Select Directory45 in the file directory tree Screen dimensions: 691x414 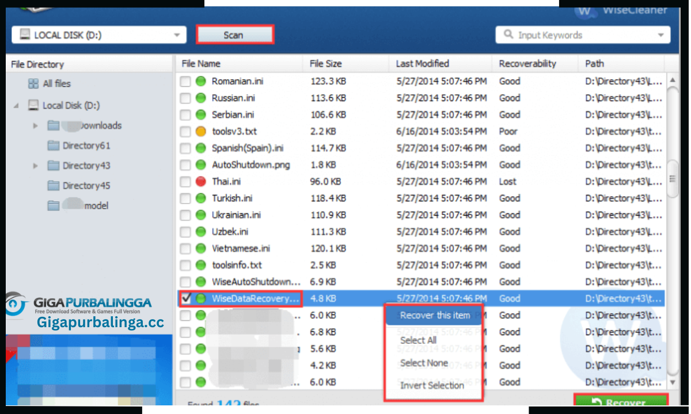86,186
